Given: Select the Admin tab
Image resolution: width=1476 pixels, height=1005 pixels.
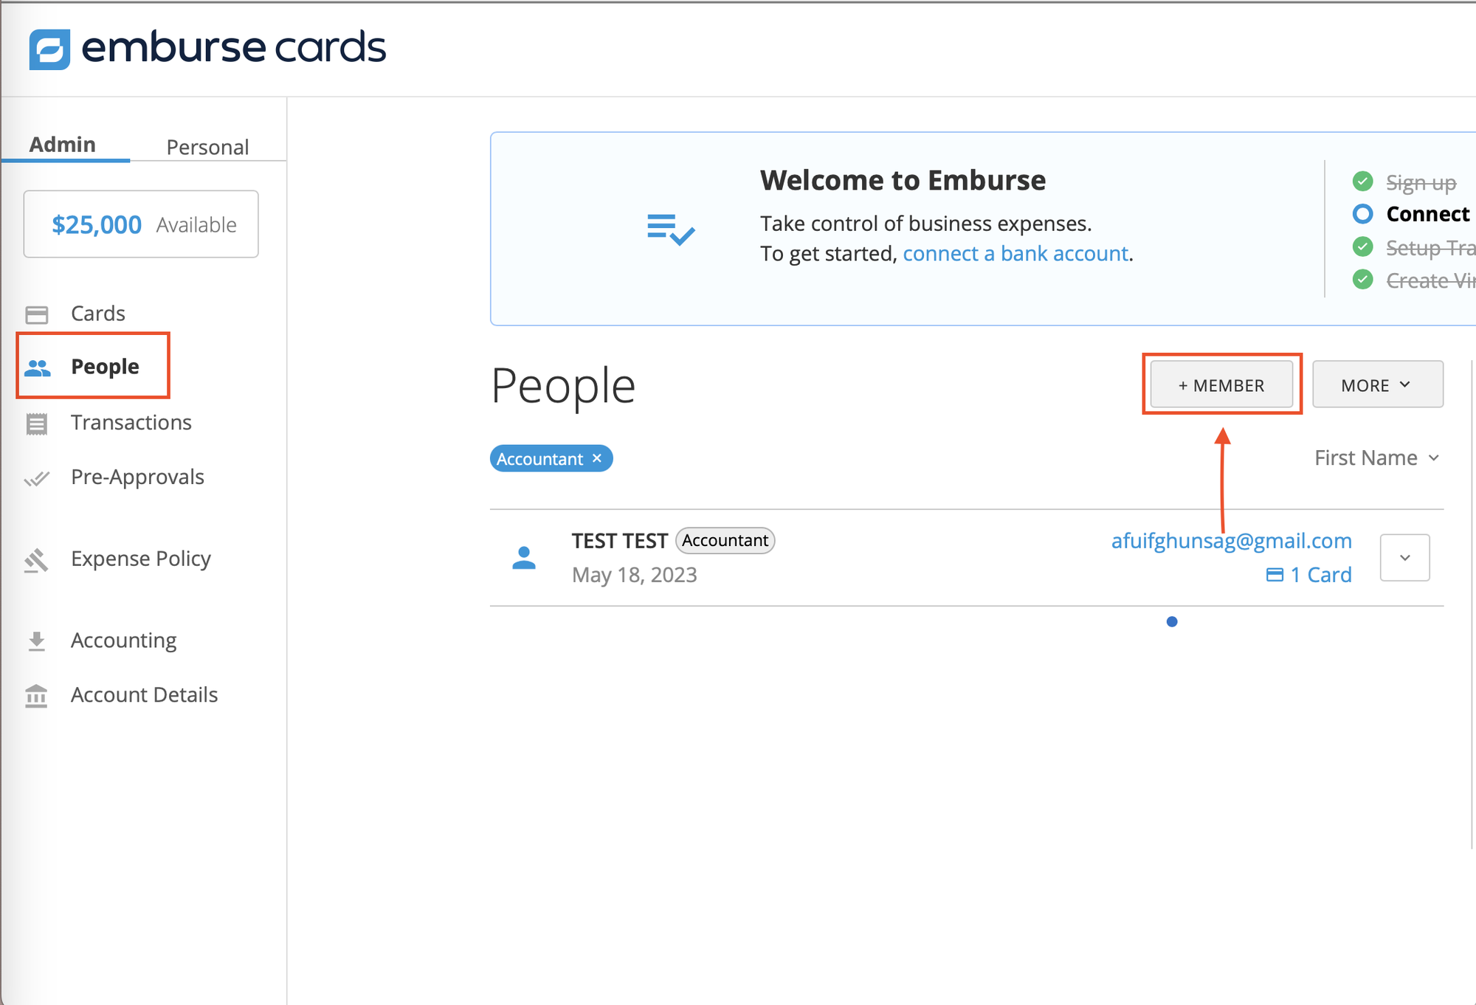Looking at the screenshot, I should click(x=62, y=145).
